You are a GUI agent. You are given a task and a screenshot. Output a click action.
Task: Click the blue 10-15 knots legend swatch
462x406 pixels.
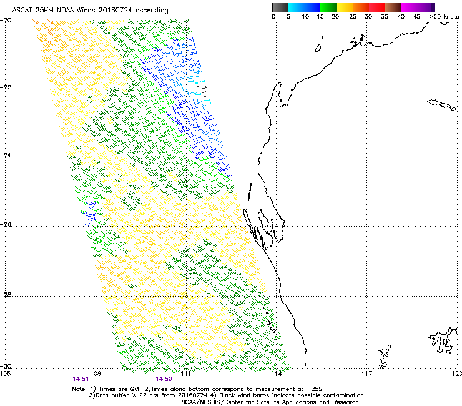pos(312,7)
